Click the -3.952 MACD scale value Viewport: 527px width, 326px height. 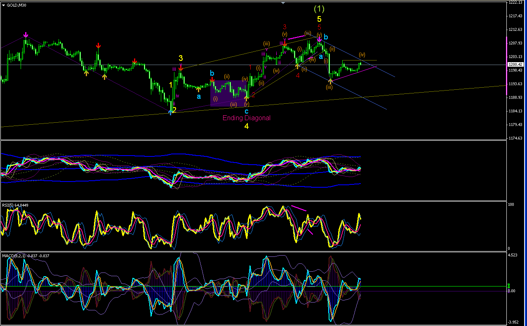point(514,322)
